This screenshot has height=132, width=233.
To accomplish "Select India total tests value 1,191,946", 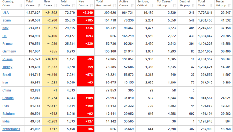I will pos(205,121).
